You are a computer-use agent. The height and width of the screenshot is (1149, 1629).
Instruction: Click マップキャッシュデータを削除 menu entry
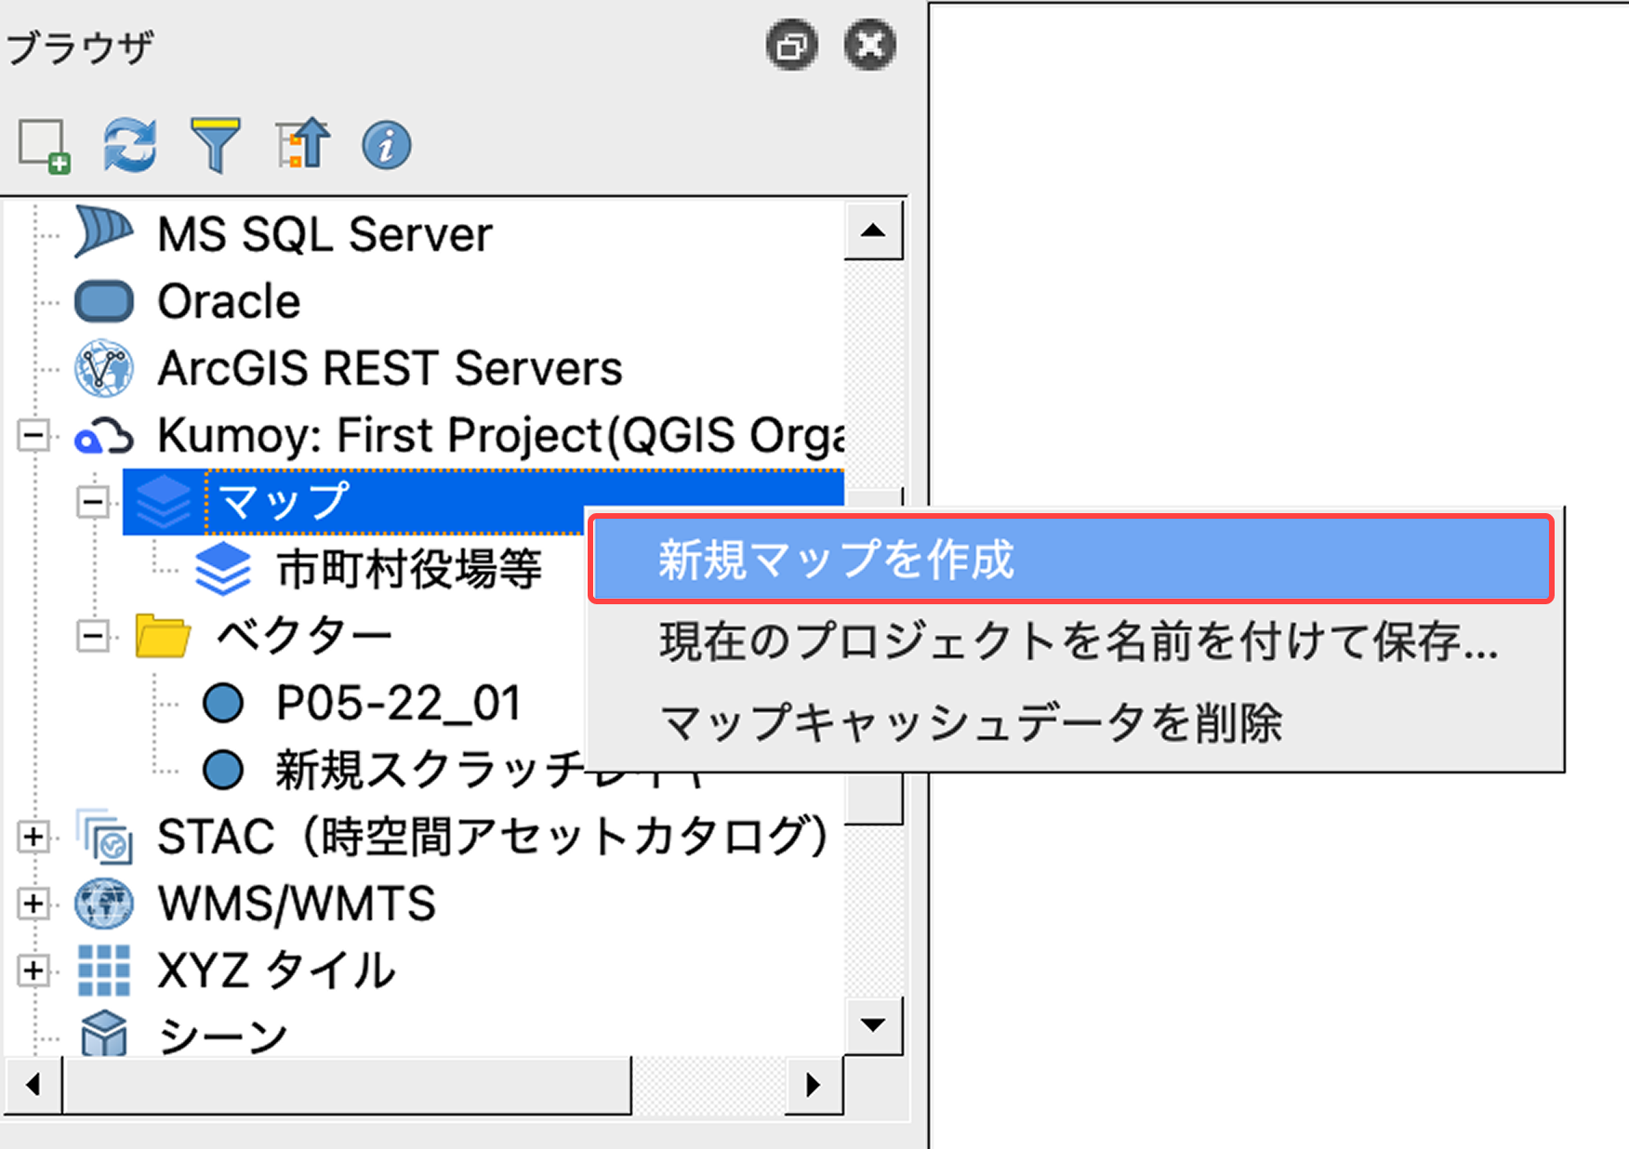tap(971, 722)
